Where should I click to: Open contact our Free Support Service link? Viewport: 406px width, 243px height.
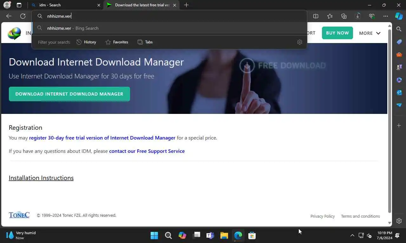147,151
